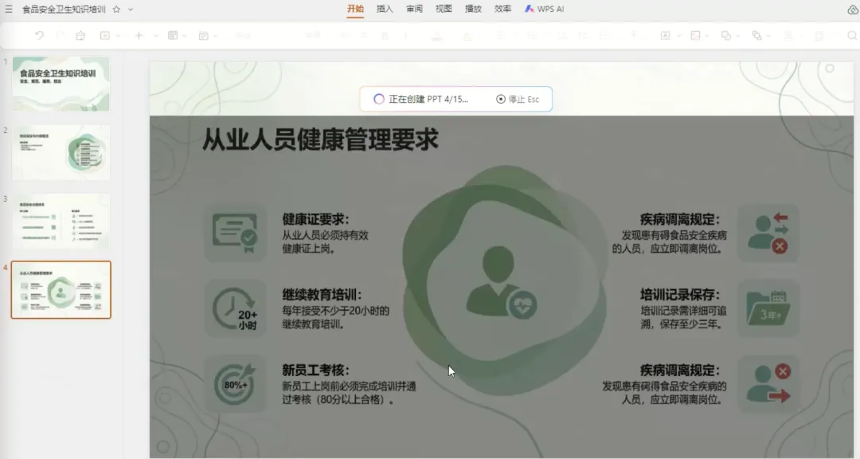Open the 审阅 tab
The image size is (860, 459).
(415, 9)
